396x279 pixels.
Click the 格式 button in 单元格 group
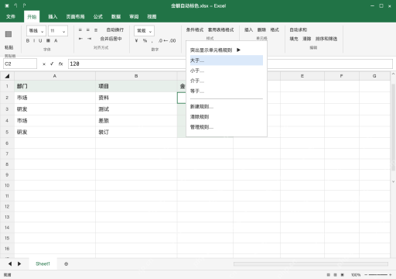click(x=275, y=30)
